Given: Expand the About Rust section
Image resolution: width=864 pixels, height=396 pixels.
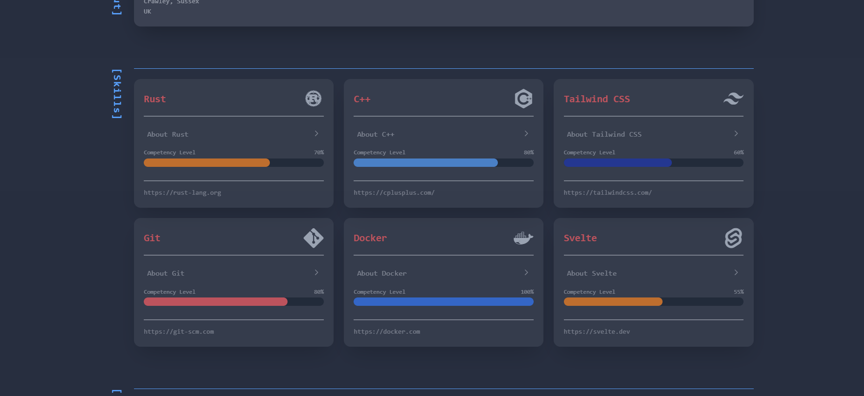Looking at the screenshot, I should (x=234, y=134).
